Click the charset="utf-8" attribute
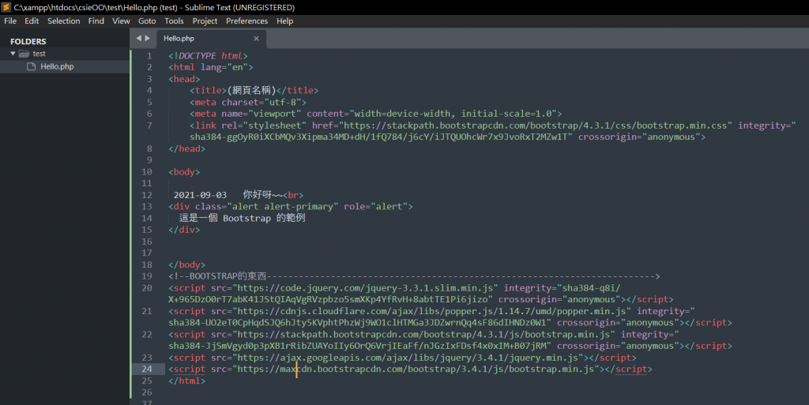 pyautogui.click(x=261, y=102)
